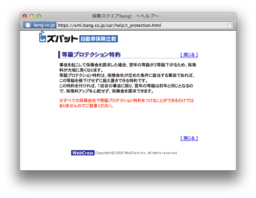Click the top 閉じる link

pyautogui.click(x=189, y=55)
